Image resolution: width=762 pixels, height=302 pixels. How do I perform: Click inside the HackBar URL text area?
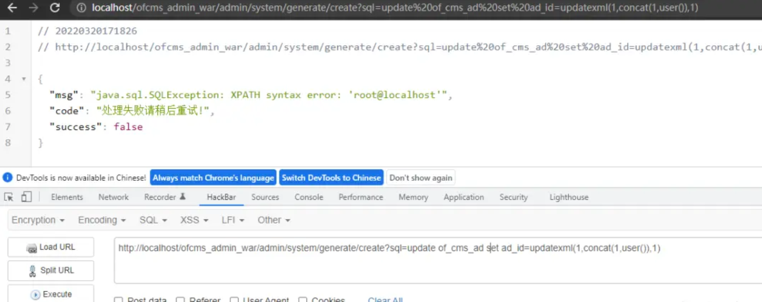click(x=437, y=261)
